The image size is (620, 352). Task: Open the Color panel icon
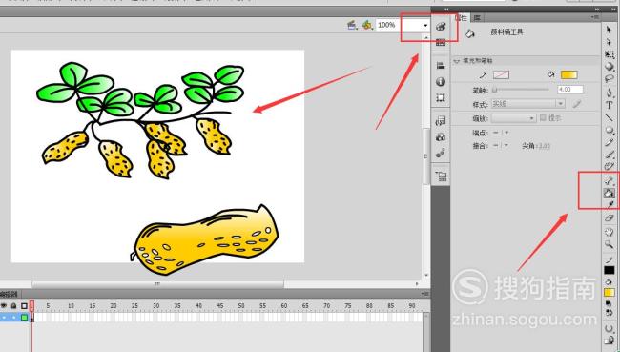tap(441, 27)
